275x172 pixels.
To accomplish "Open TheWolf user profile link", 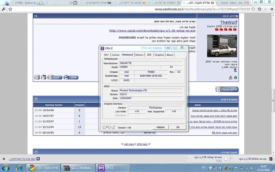I will [x=229, y=22].
